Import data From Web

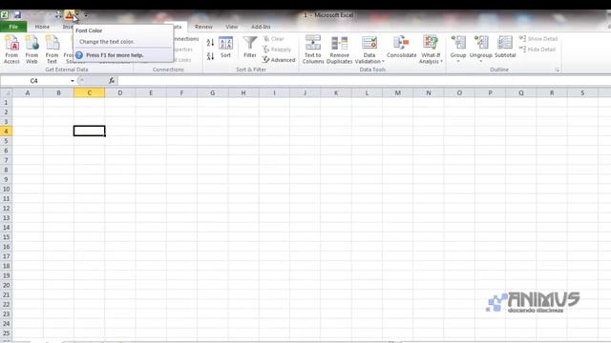click(32, 49)
